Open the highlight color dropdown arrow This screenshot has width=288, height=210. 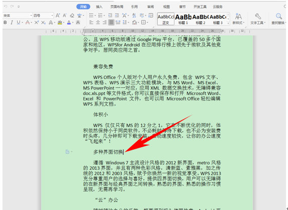tap(64, 23)
